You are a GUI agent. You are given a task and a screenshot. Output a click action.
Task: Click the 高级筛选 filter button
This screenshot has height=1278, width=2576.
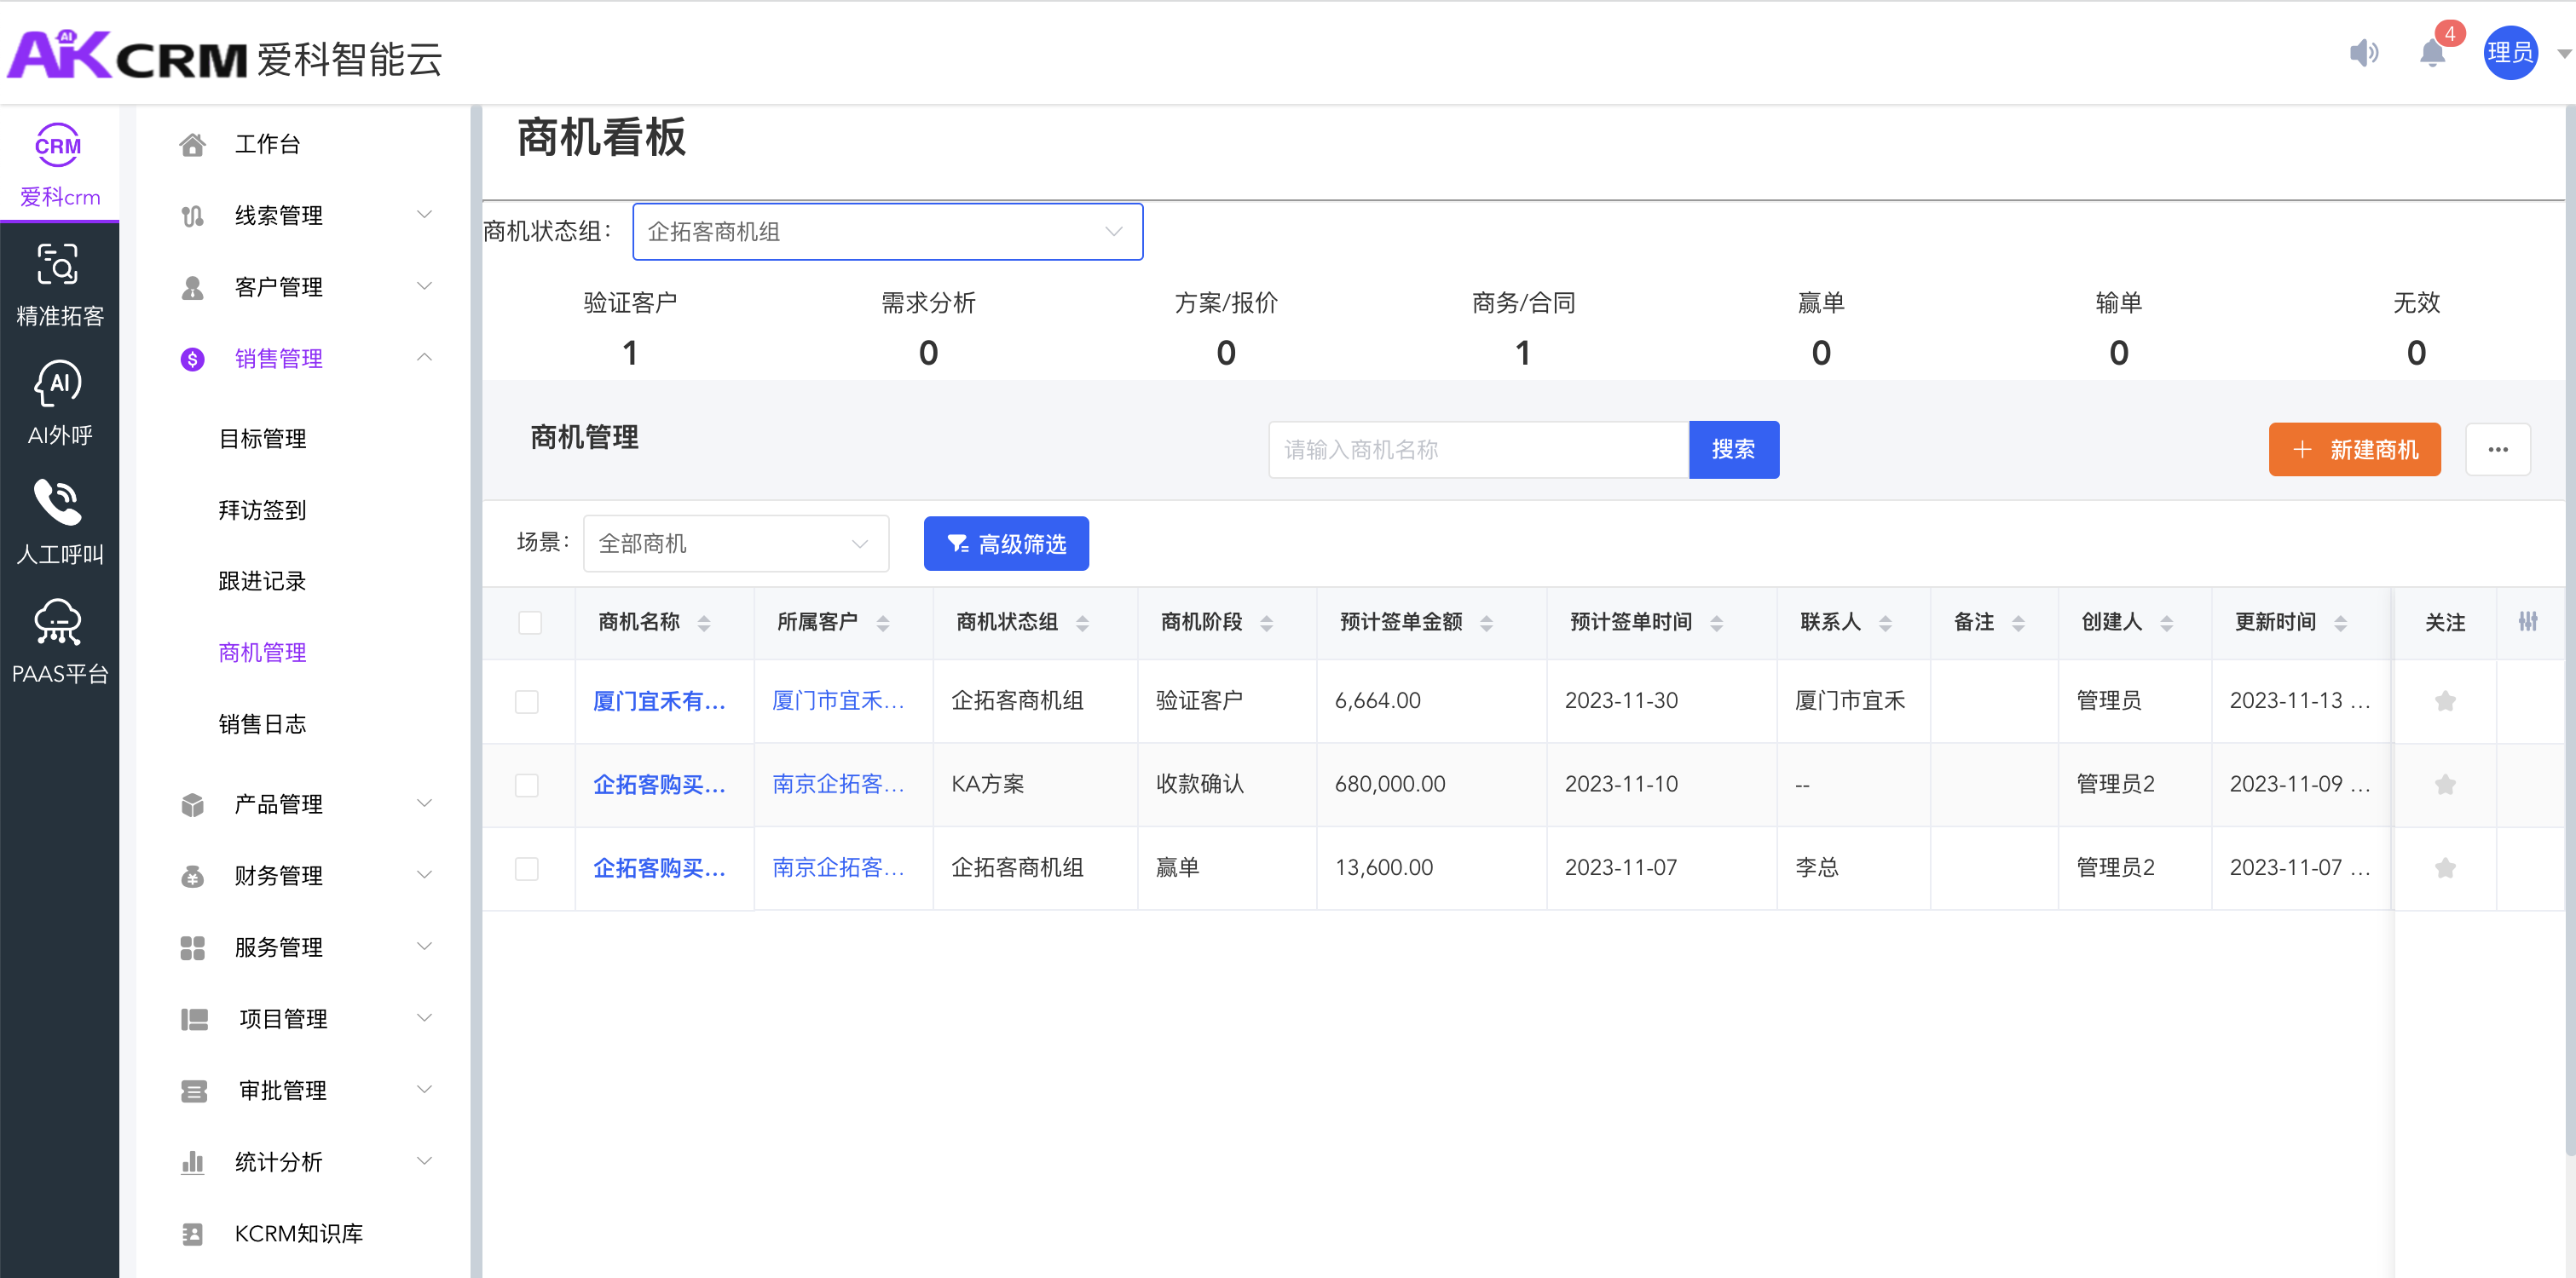tap(1005, 544)
